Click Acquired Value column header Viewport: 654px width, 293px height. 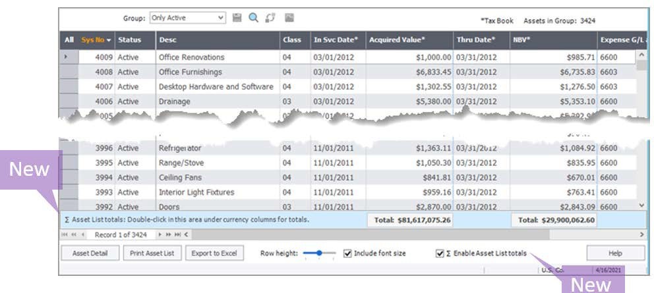point(409,40)
